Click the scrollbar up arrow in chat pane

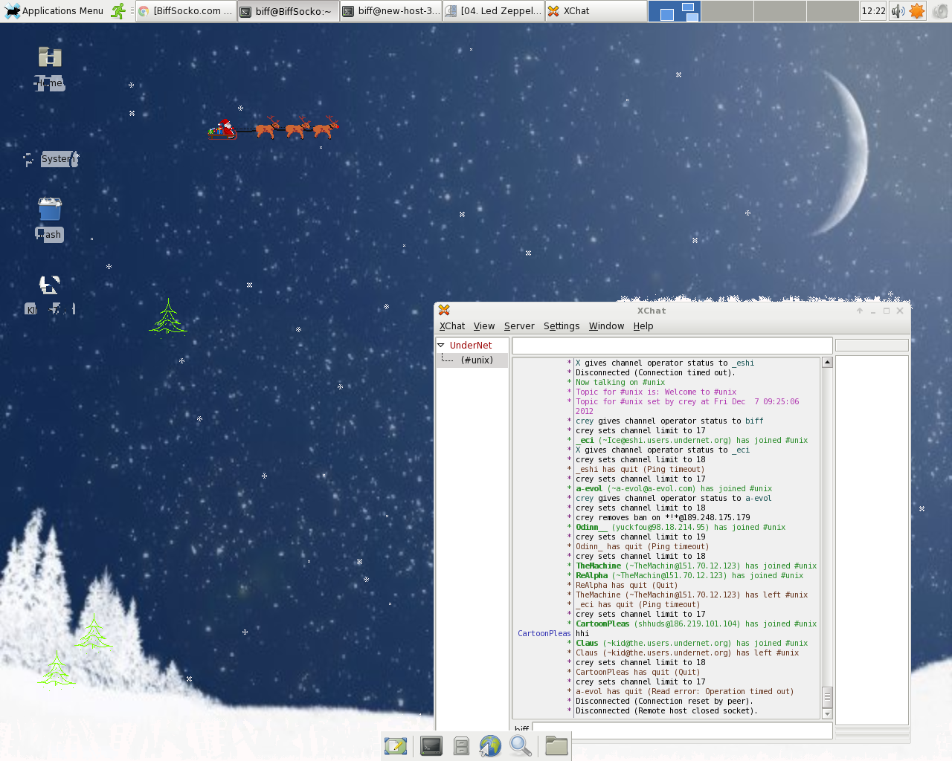pos(827,363)
